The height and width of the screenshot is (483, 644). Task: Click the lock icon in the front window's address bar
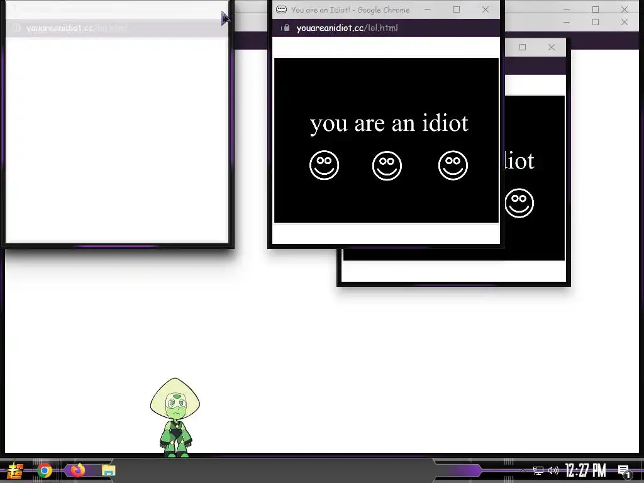click(x=287, y=28)
